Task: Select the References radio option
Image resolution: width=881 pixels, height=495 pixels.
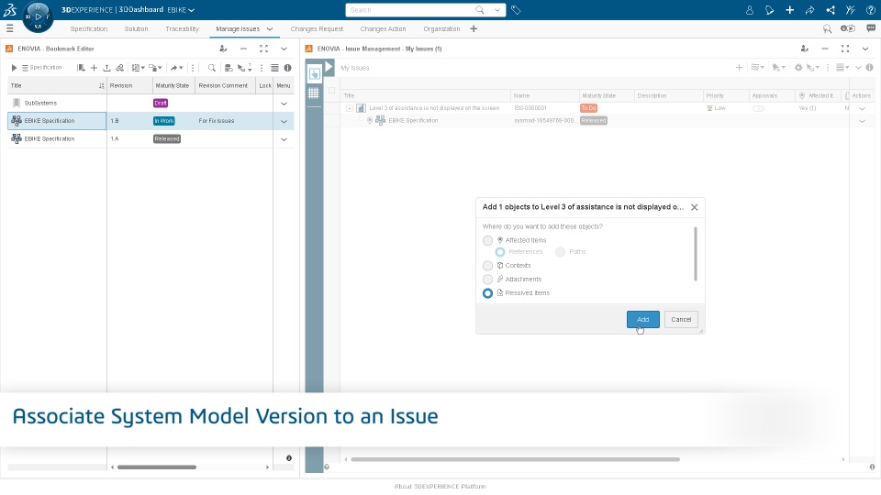Action: tap(500, 252)
